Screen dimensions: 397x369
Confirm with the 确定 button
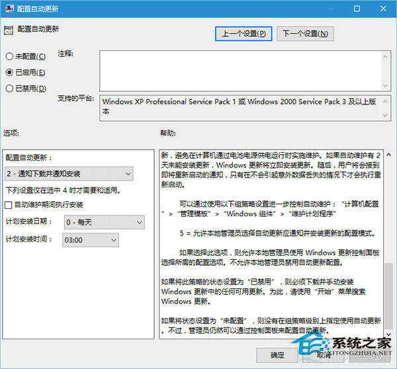click(277, 355)
